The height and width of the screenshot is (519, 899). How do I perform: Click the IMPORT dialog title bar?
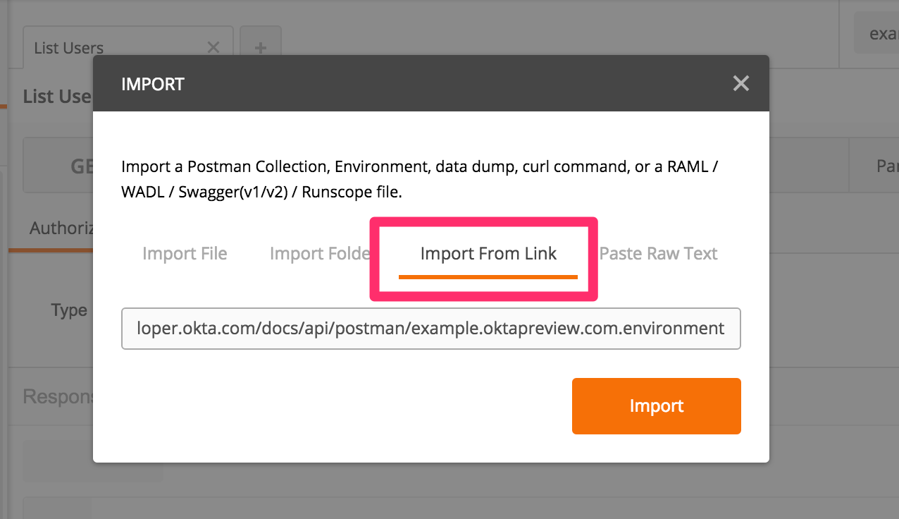tap(423, 84)
